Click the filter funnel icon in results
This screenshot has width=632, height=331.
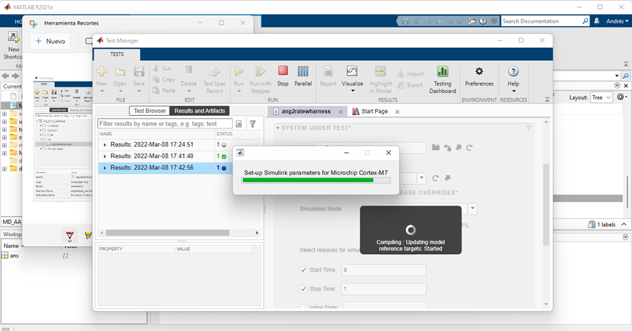(x=253, y=124)
